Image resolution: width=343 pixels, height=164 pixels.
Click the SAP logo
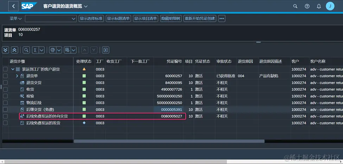click(x=29, y=6)
